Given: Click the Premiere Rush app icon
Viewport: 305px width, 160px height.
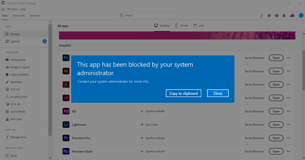Looking at the screenshot, I should tap(66, 151).
